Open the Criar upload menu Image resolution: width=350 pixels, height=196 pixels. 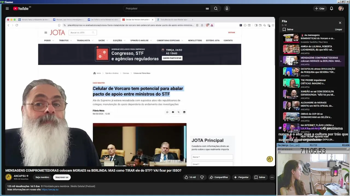319,8
